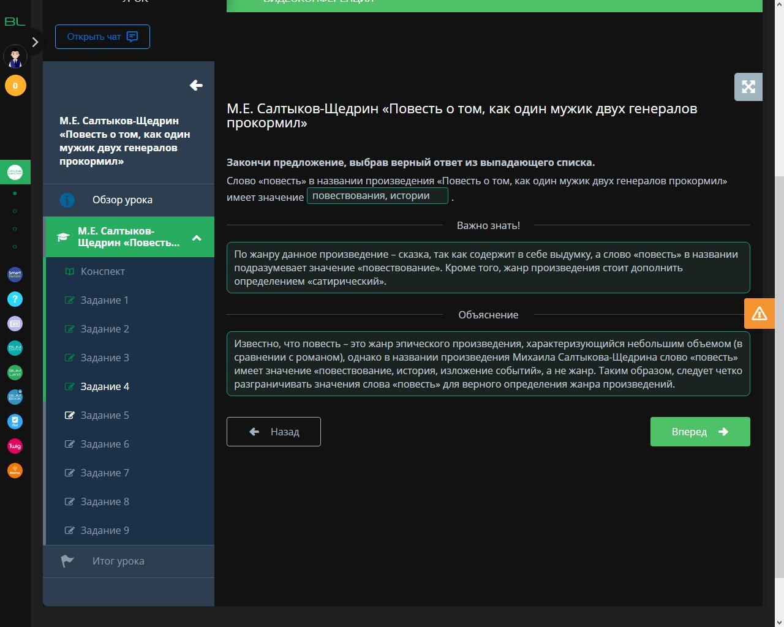Screen dimensions: 784x627
Task: Open the Smart Nation icon in sidebar
Action: [15, 274]
